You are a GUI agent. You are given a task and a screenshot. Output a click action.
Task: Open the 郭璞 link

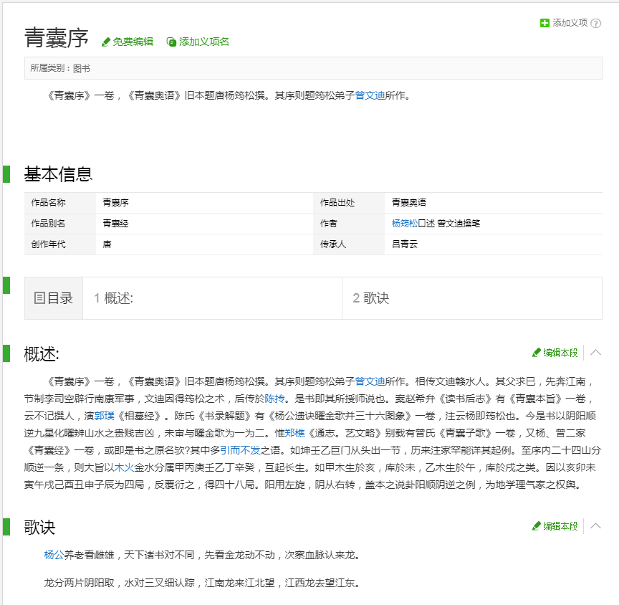[x=104, y=416]
